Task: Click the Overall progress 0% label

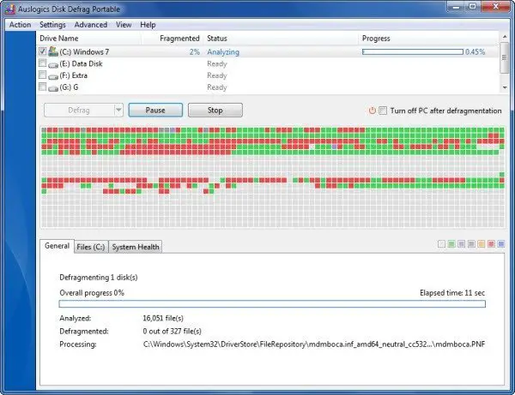Action: 92,293
